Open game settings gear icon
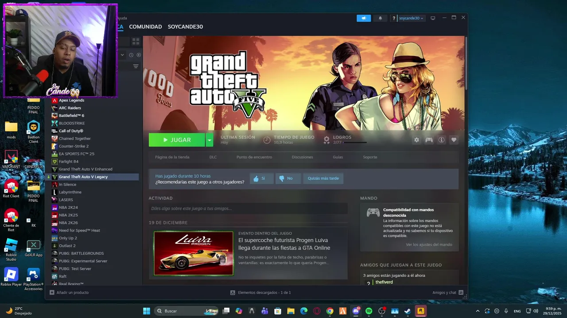567x318 pixels. point(416,140)
